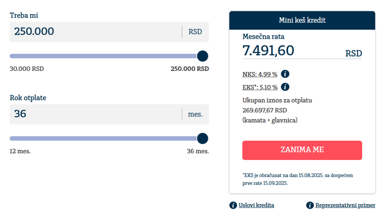Click the info icon beside Reprezentativni primer
The image size is (390, 219).
tap(310, 205)
